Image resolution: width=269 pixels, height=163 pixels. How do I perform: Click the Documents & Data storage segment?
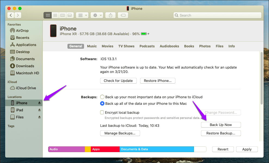pos(157,149)
